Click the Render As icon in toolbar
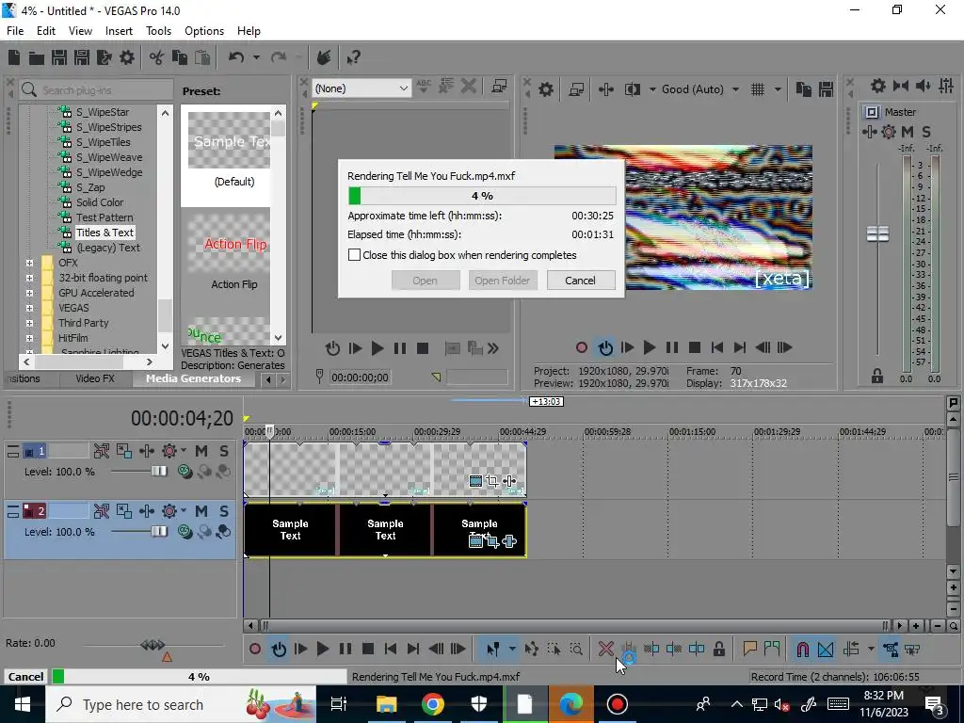Screen dimensions: 964x723 (104, 57)
